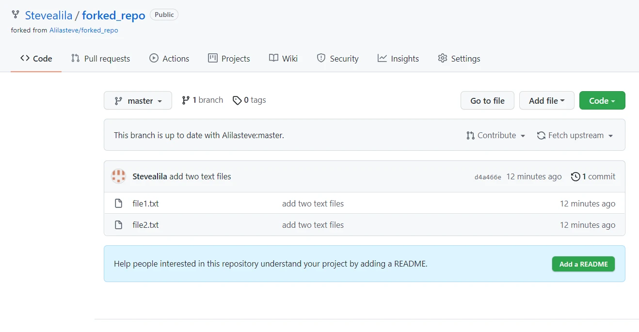This screenshot has height=332, width=639.
Task: Click the history clock icon by 1 commit
Action: pyautogui.click(x=575, y=176)
